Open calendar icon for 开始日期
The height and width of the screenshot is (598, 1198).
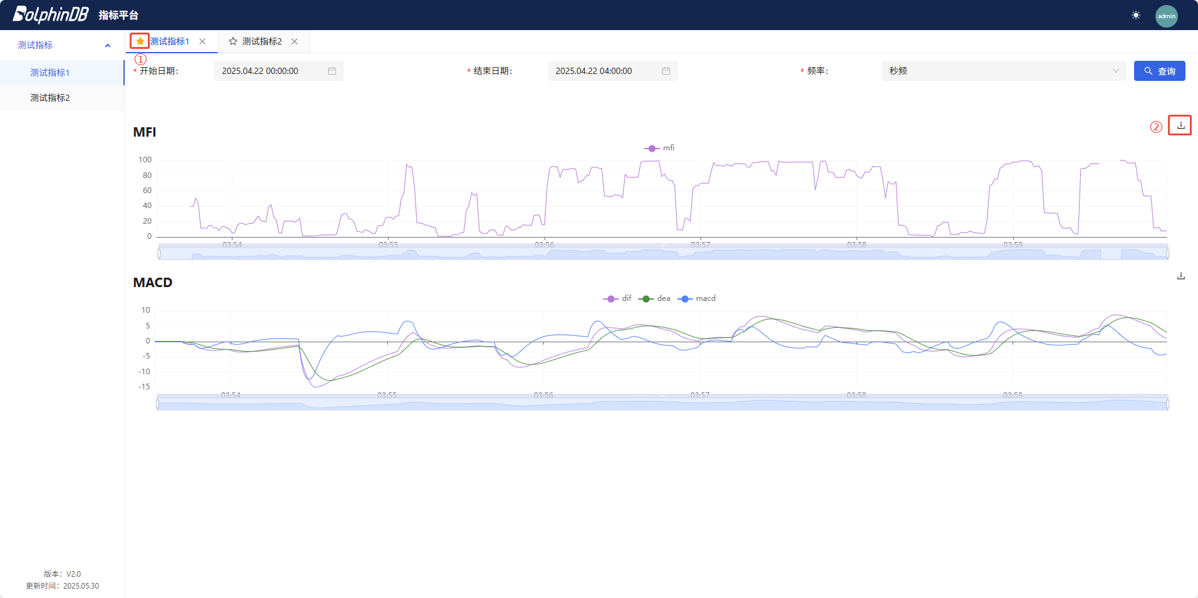tap(332, 71)
